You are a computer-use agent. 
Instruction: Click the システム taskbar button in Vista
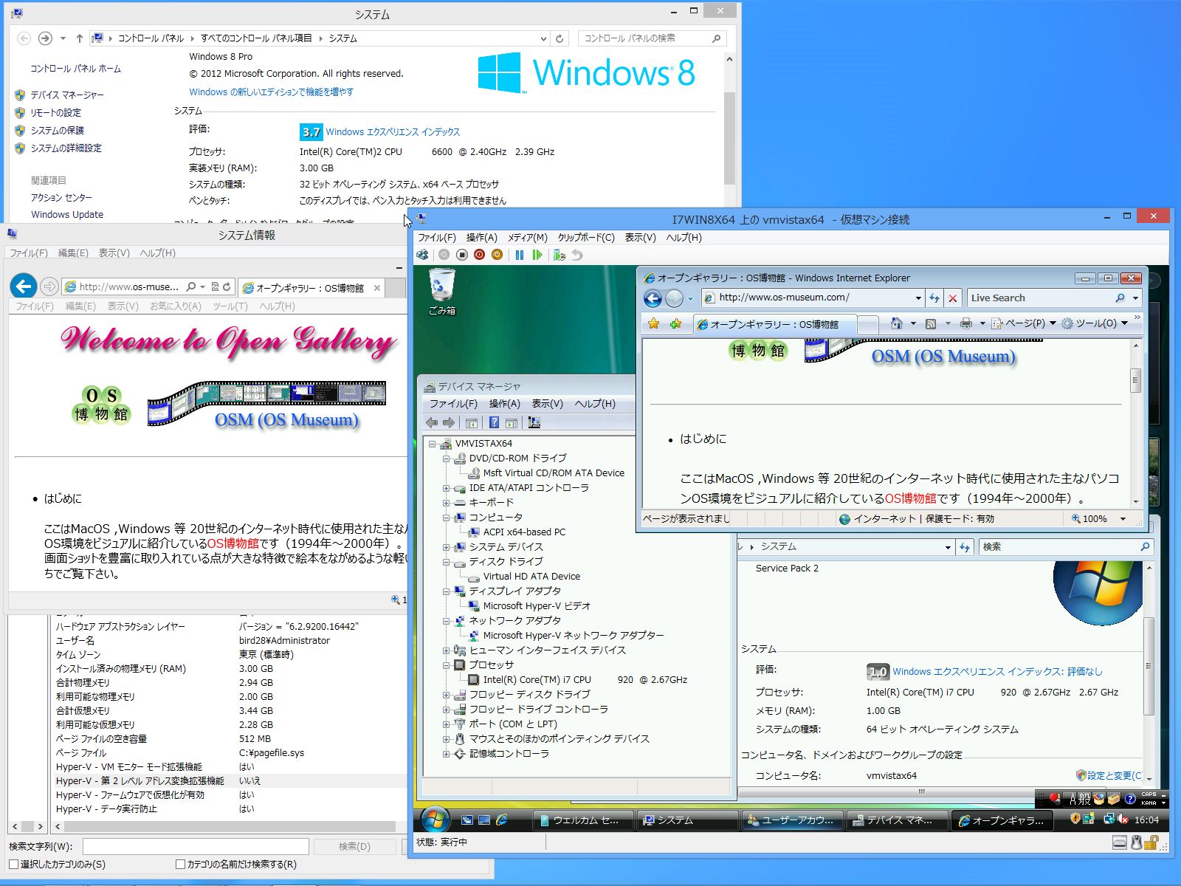[x=687, y=820]
